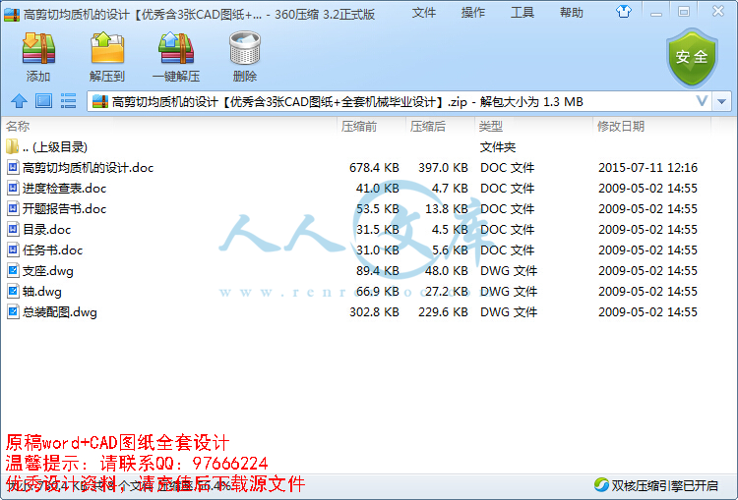Click the 360压缩 app icon in title bar
Viewport: 738px width, 500px height.
click(x=12, y=15)
